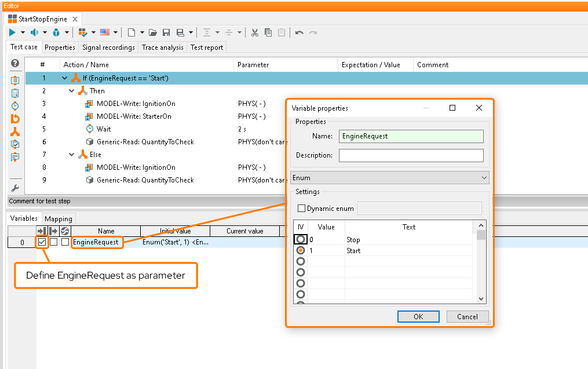Click the clock wait step sidebar icon

15,106
